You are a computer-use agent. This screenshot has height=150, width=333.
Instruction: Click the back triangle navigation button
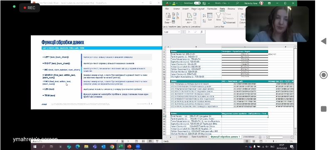[x=323, y=41]
